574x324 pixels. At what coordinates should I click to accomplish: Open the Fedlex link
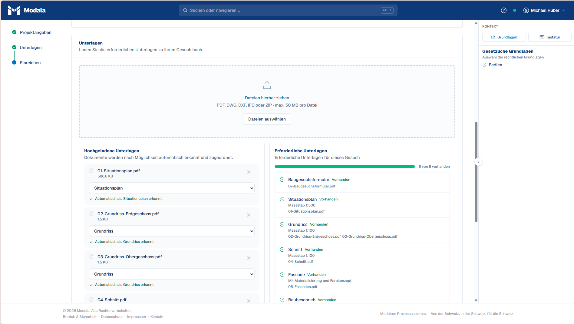[495, 65]
